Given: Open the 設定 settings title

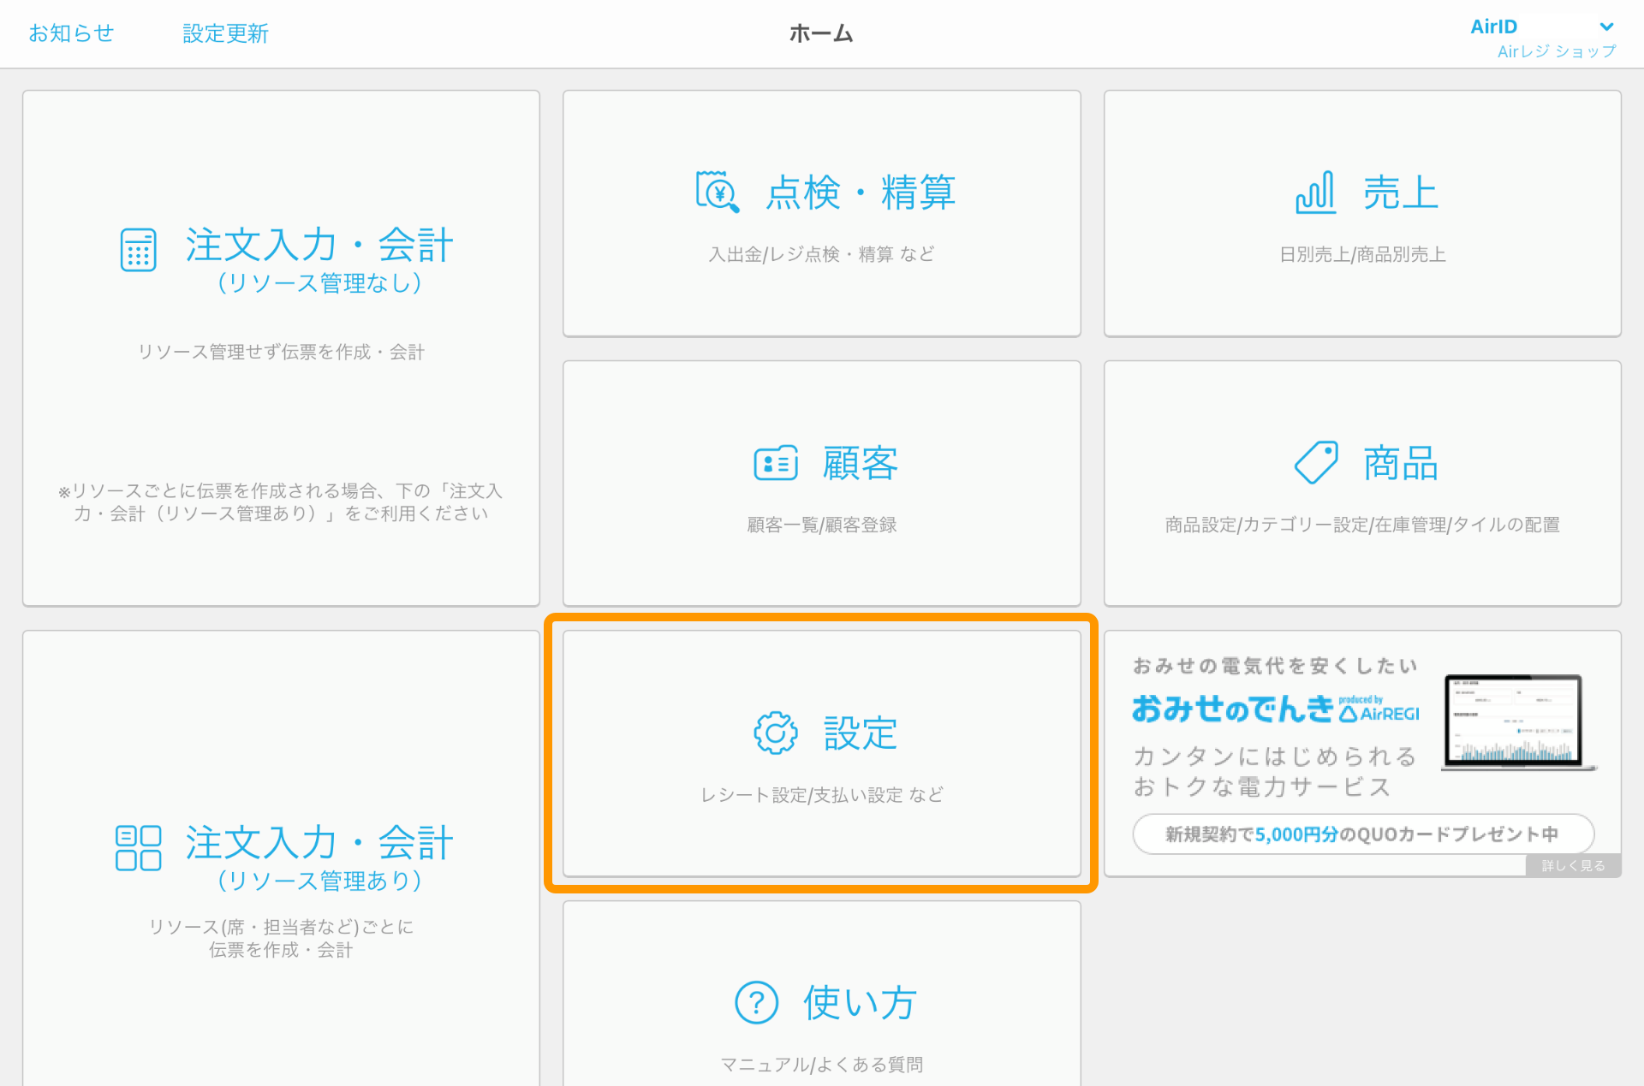Looking at the screenshot, I should 861,733.
